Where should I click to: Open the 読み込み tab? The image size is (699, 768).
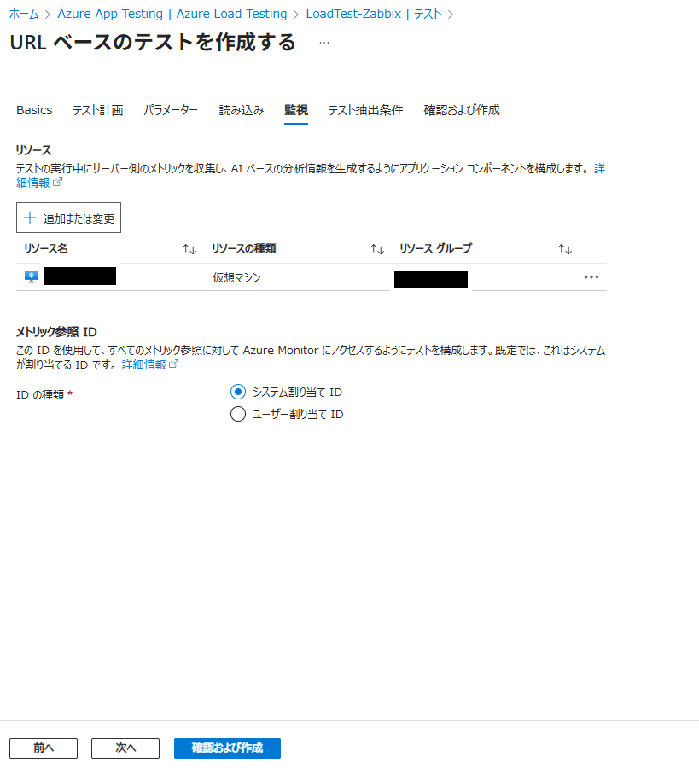coord(242,110)
